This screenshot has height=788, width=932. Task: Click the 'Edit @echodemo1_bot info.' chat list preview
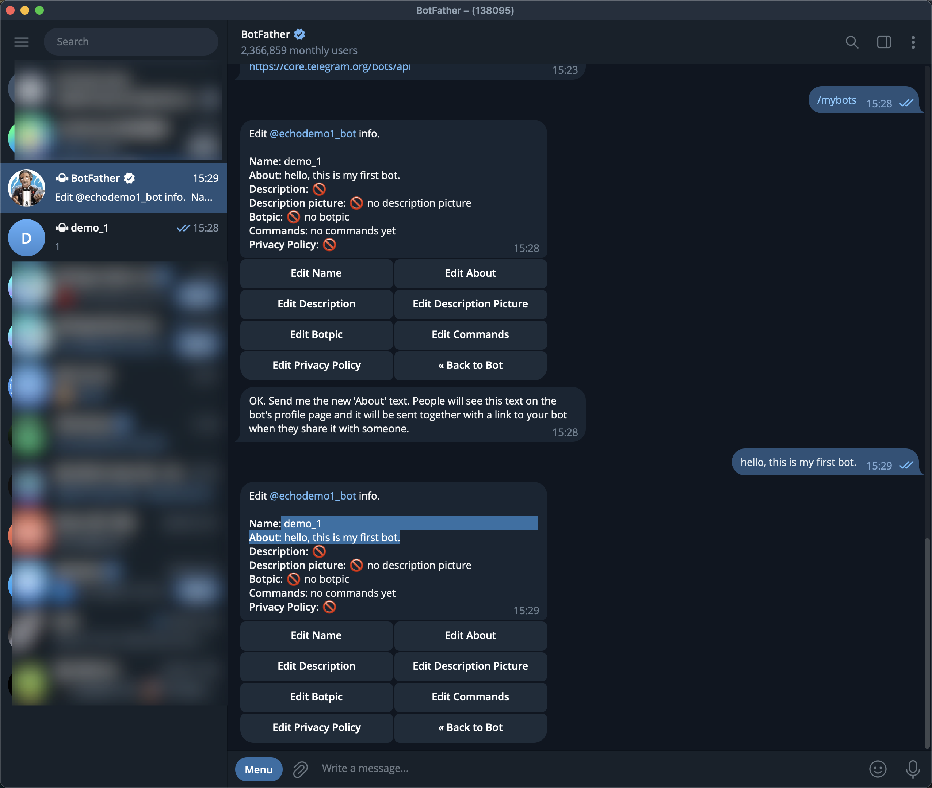point(134,197)
